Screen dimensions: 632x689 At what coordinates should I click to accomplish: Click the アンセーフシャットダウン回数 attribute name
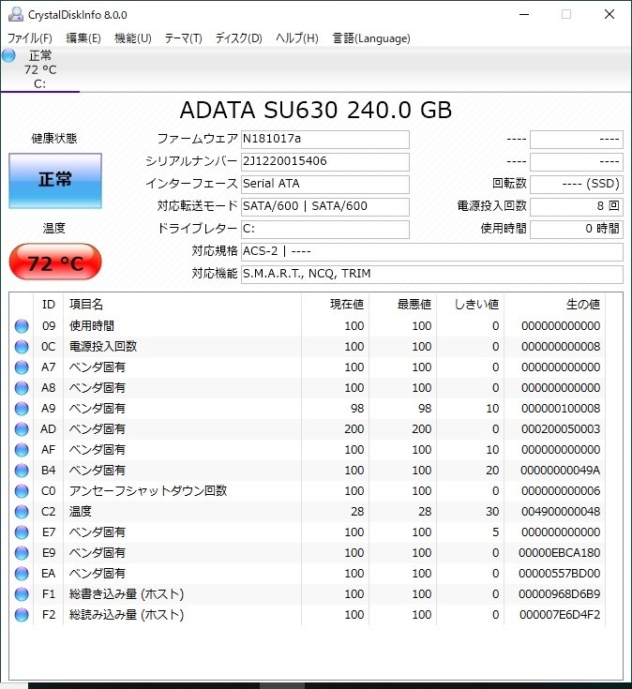(x=148, y=491)
